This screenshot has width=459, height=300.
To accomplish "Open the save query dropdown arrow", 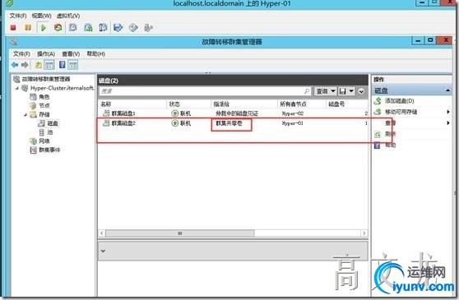I will click(x=351, y=91).
